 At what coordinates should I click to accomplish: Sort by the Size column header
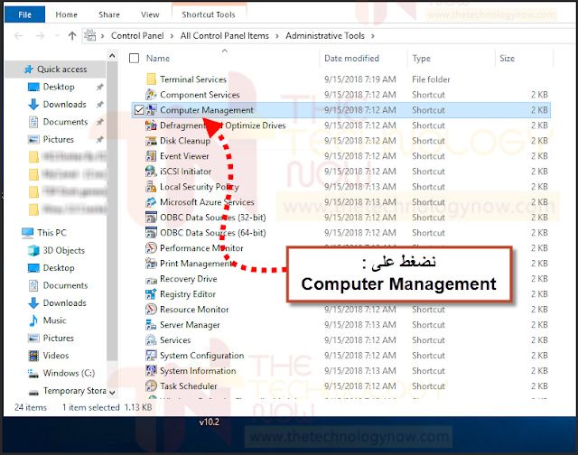point(507,58)
